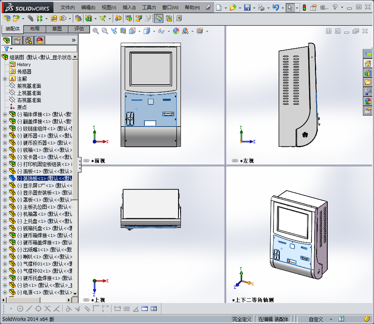The image size is (374, 324).
Task: Expand the 电源<1> tree node
Action: [5, 292]
